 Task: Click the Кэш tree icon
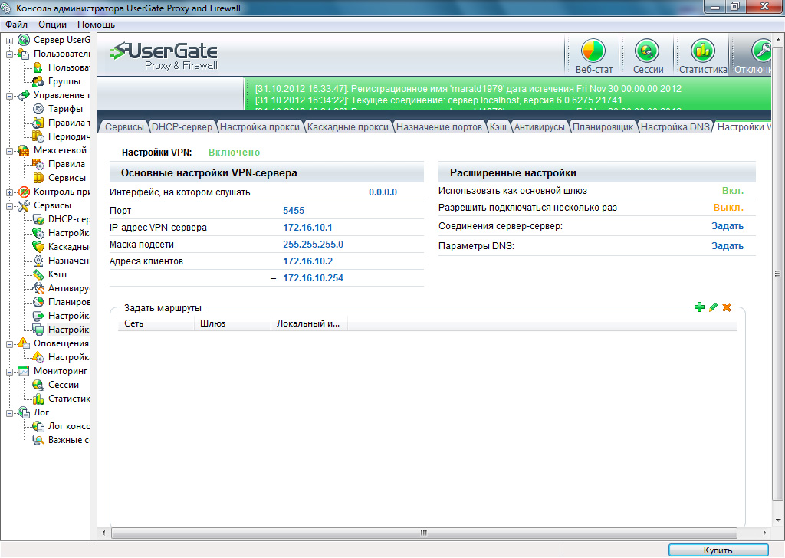tap(38, 274)
